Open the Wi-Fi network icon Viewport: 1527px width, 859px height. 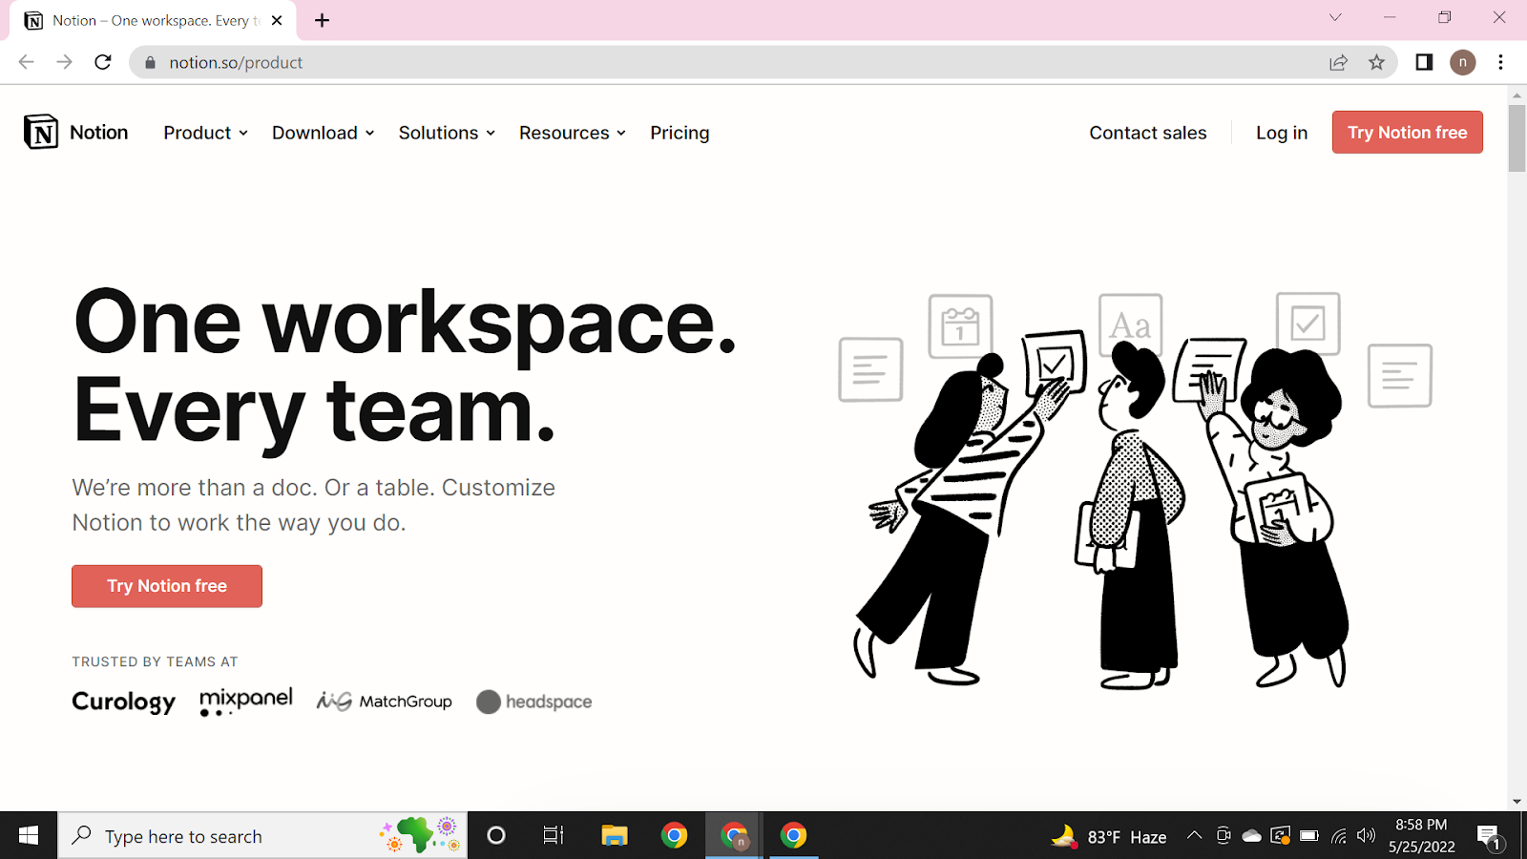click(1339, 836)
